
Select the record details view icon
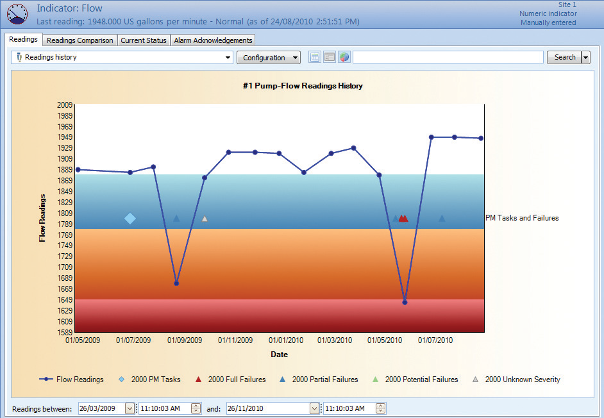pyautogui.click(x=329, y=56)
